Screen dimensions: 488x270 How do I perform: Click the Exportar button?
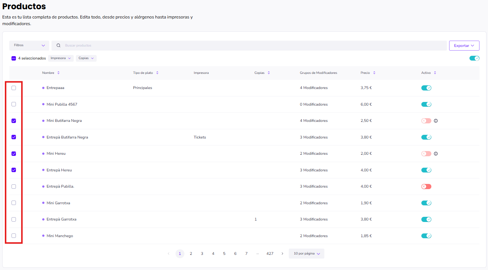[464, 45]
